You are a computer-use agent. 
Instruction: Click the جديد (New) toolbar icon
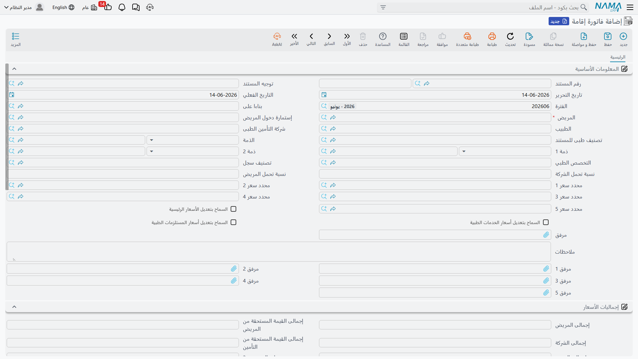coord(623,36)
